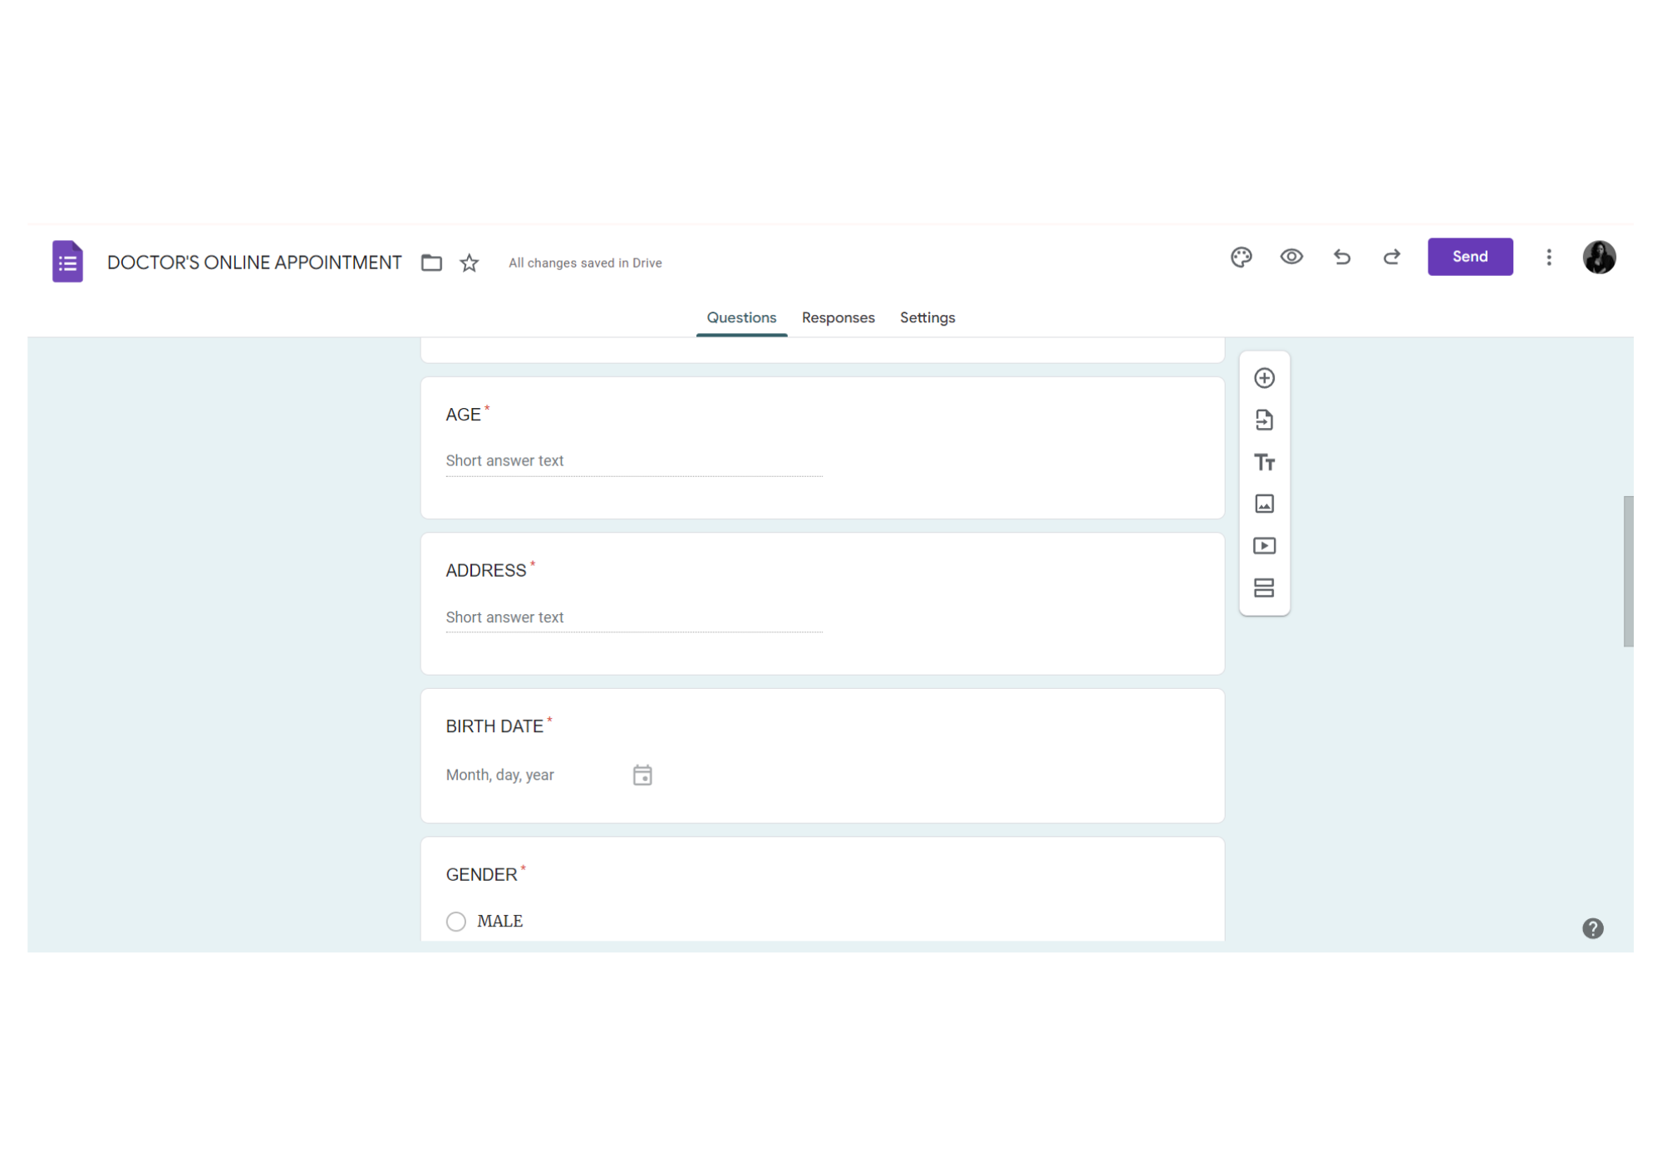Screen dimensions: 1662x1175
Task: Open the Google account avatar
Action: (1599, 258)
